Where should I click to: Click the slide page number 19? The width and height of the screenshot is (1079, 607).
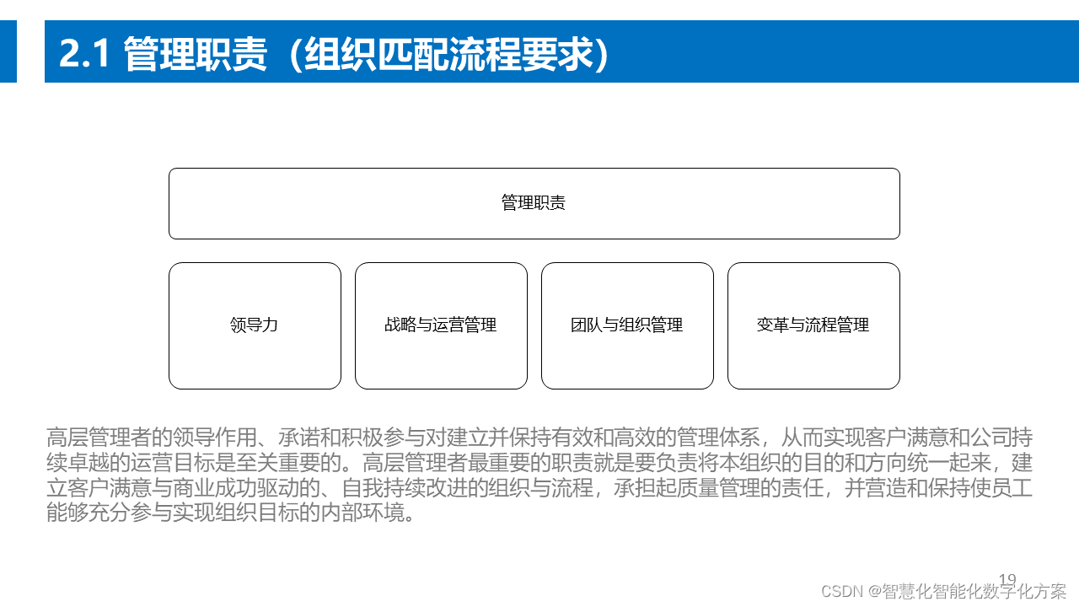(1007, 580)
